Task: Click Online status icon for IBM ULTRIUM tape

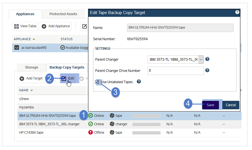Action: [x=91, y=115]
